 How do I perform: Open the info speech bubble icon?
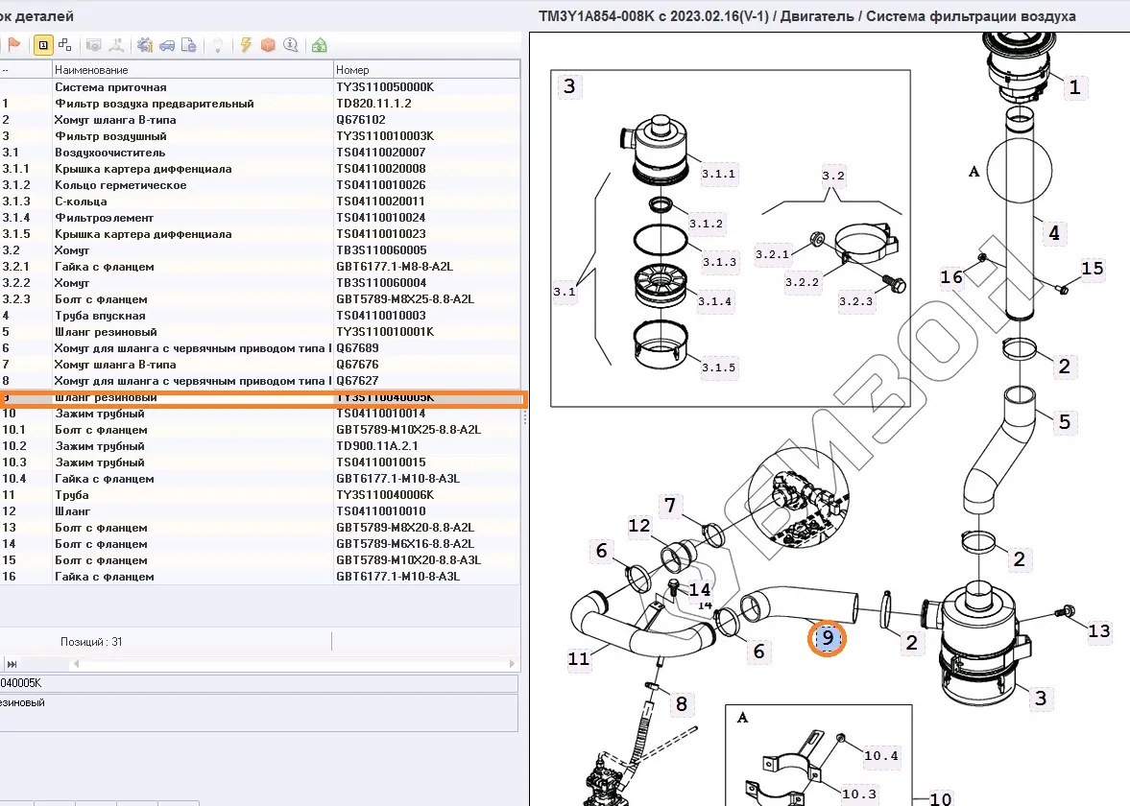[290, 45]
